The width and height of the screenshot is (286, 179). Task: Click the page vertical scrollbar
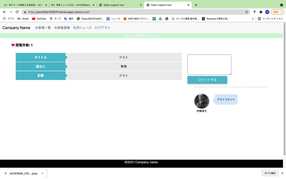[284, 89]
